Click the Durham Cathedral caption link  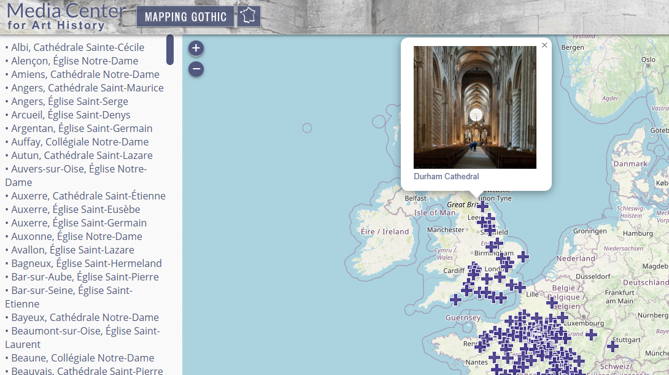pos(446,176)
